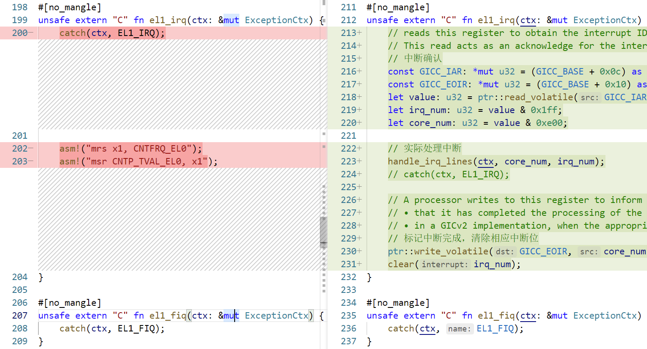The image size is (647, 349).
Task: Click ExceptionCtx type on left line 199
Action: (277, 20)
